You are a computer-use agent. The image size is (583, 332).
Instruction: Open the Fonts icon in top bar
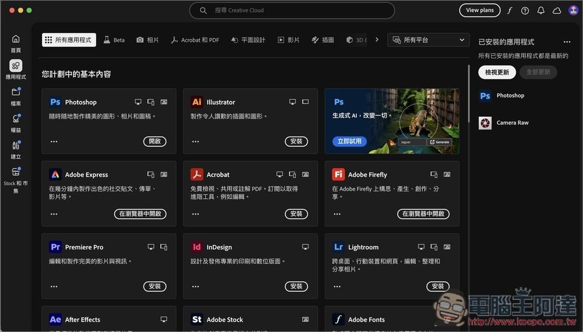pos(510,11)
